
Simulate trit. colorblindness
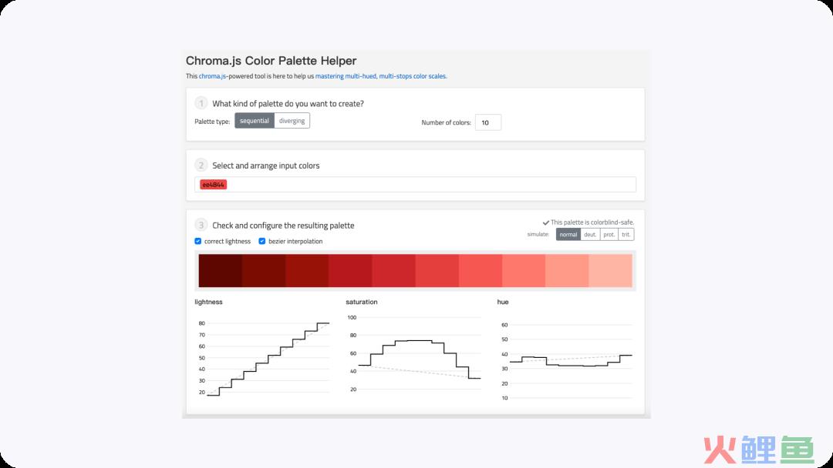626,234
